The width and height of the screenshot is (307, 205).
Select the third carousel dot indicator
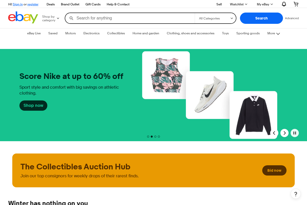155,137
